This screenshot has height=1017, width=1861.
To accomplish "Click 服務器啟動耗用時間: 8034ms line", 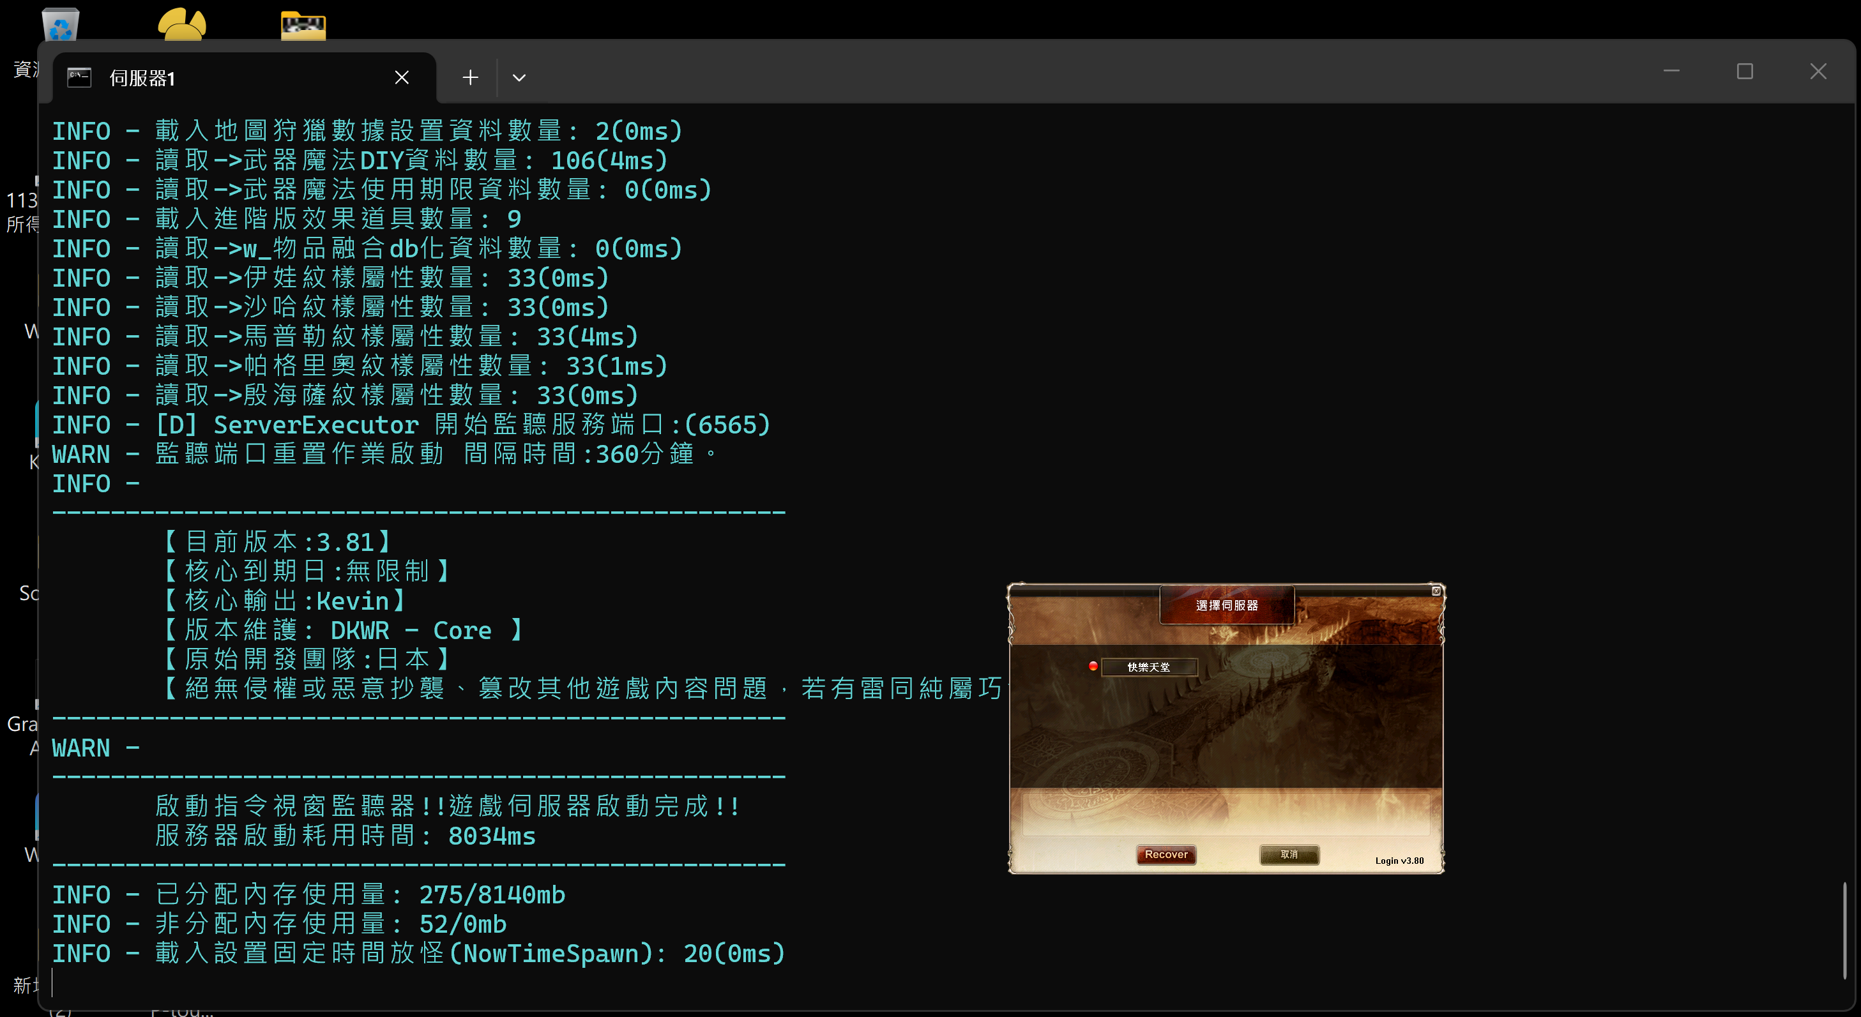I will coord(346,836).
